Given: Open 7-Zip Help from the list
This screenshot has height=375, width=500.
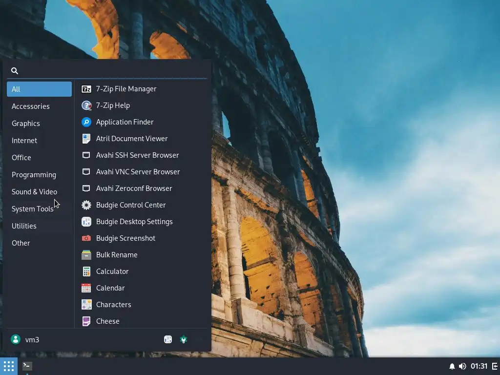Looking at the screenshot, I should [142, 105].
